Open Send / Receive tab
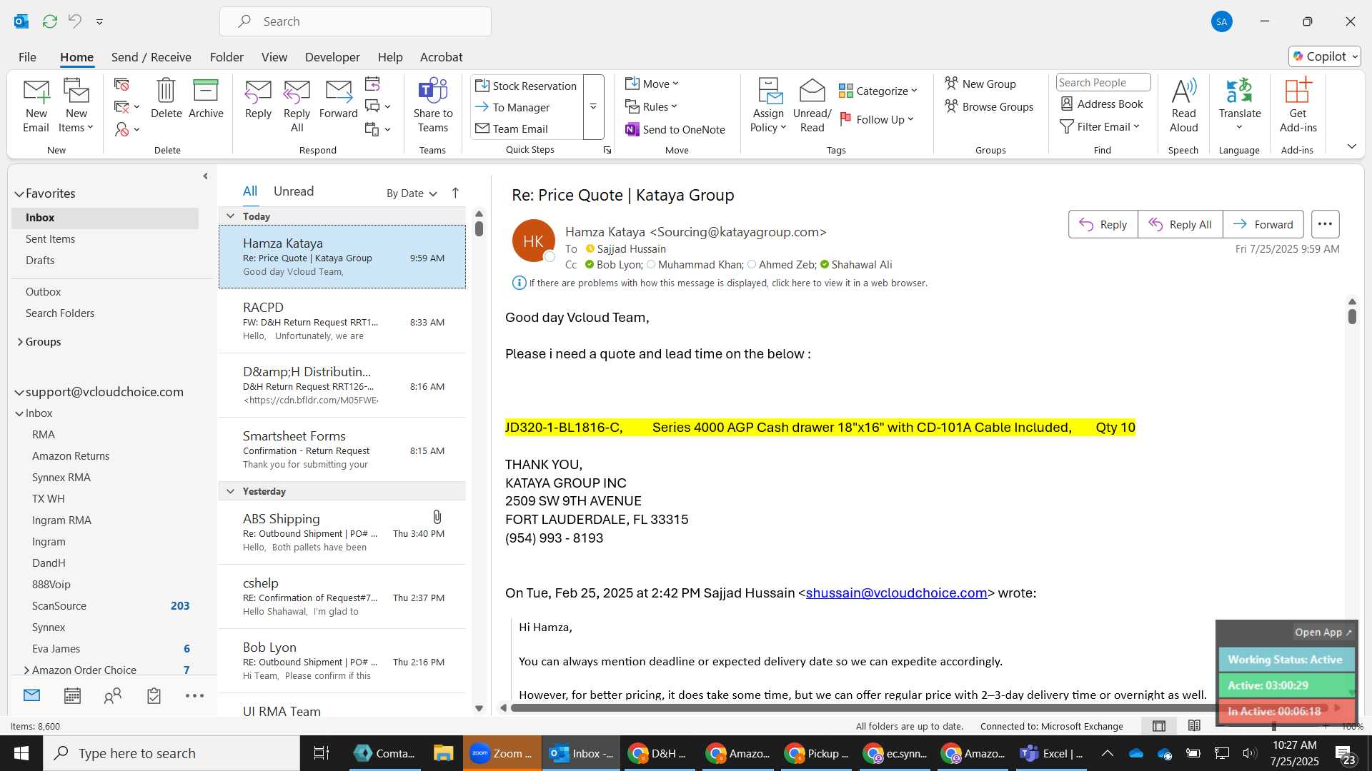 pyautogui.click(x=151, y=57)
